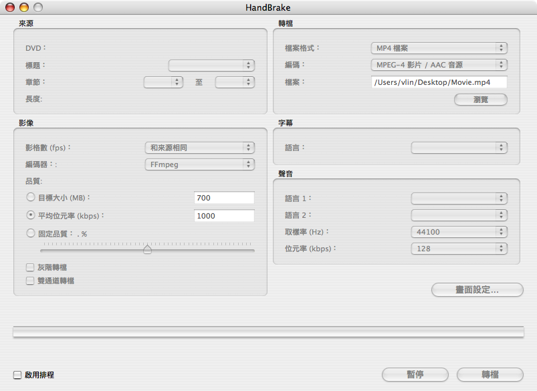Click the 字幕 section heading
The image size is (537, 391).
(286, 123)
